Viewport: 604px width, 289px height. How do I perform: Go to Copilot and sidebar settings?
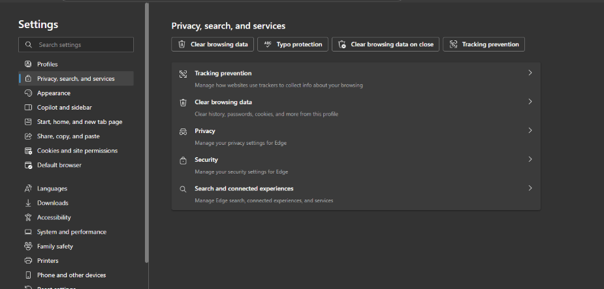[76, 108]
